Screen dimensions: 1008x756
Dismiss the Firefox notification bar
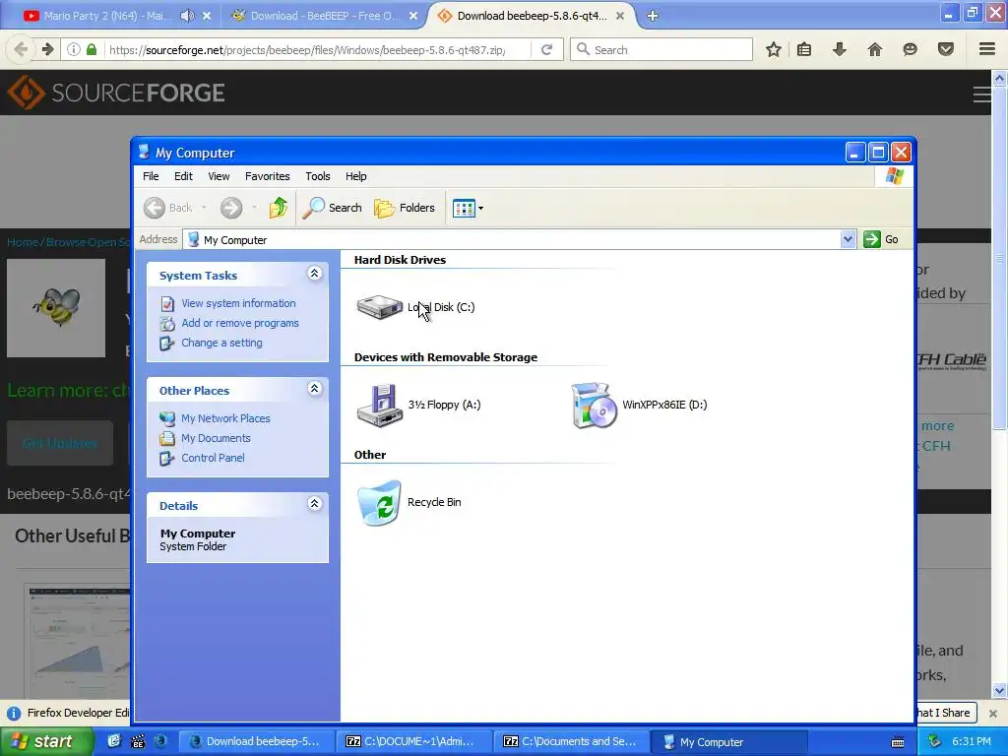pyautogui.click(x=993, y=713)
